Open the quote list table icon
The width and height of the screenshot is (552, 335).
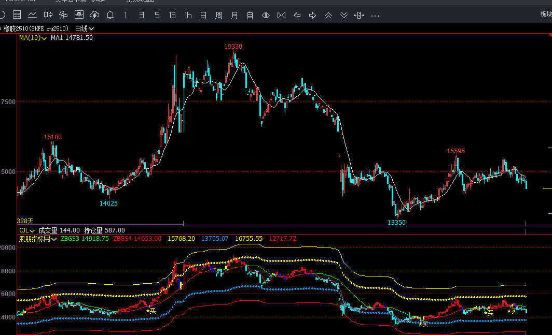17,16
